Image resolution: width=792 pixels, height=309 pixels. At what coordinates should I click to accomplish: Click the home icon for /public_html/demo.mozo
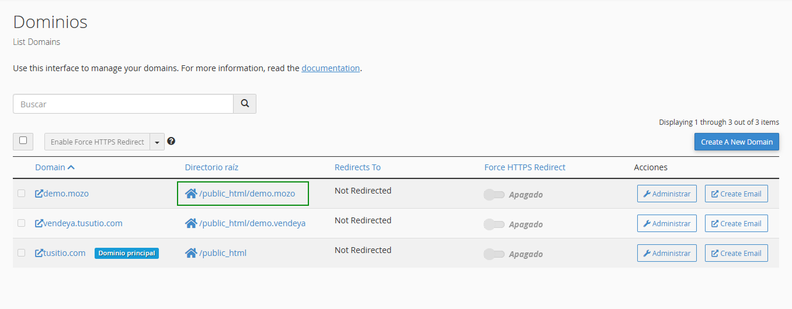(x=191, y=194)
